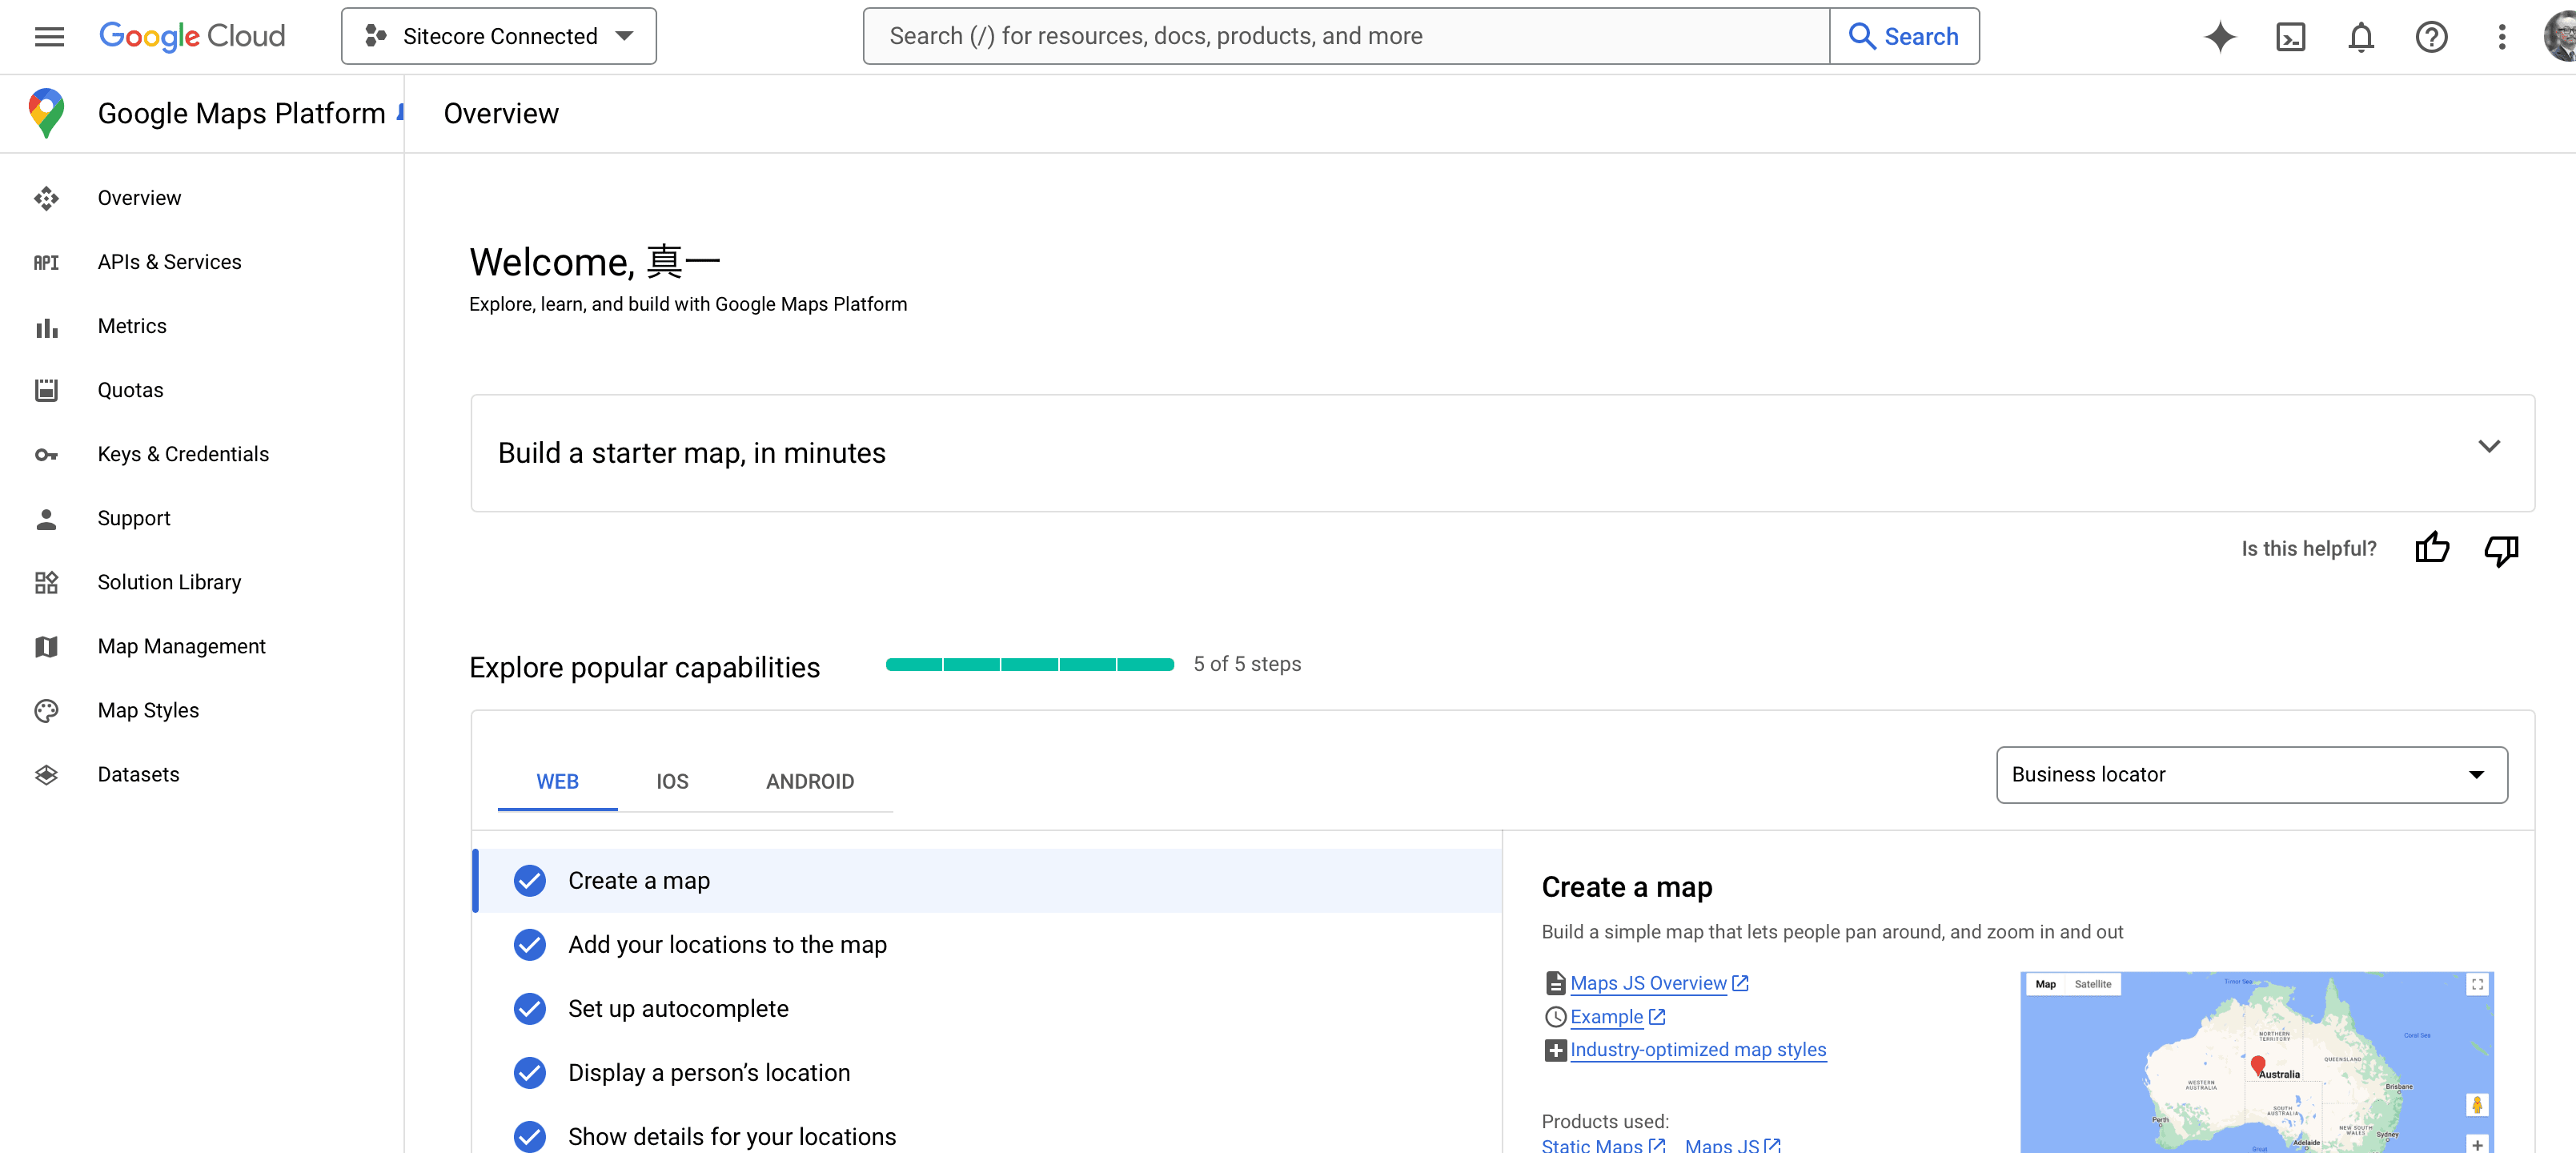Toggle the Set up autocomplete checkmark
The width and height of the screenshot is (2576, 1153).
point(530,1008)
